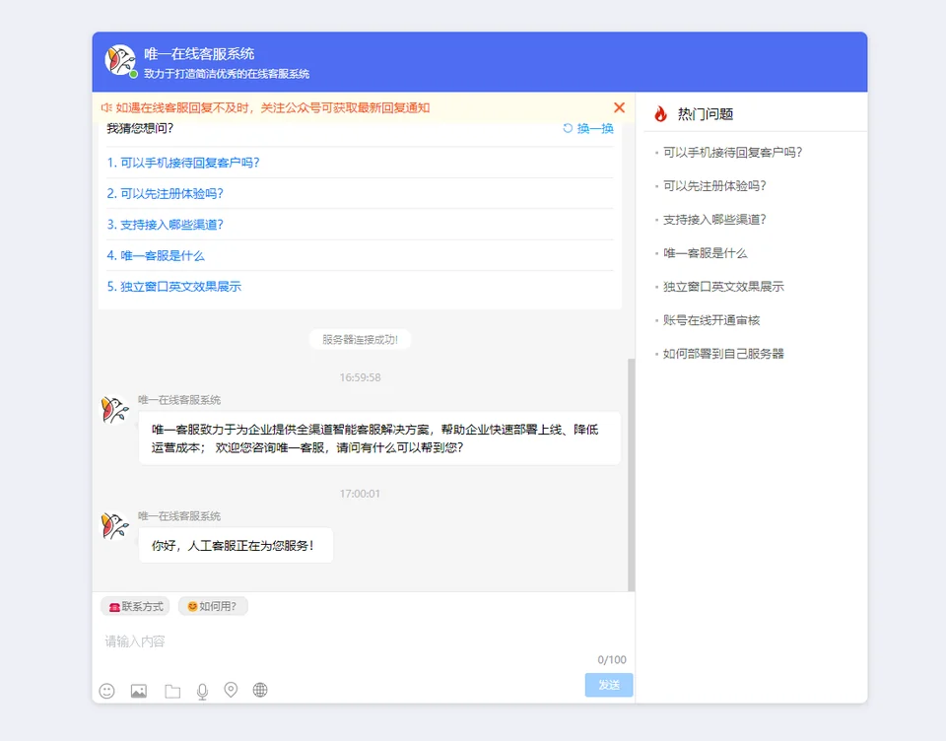
Task: Open the emoji picker icon
Action: click(x=106, y=691)
